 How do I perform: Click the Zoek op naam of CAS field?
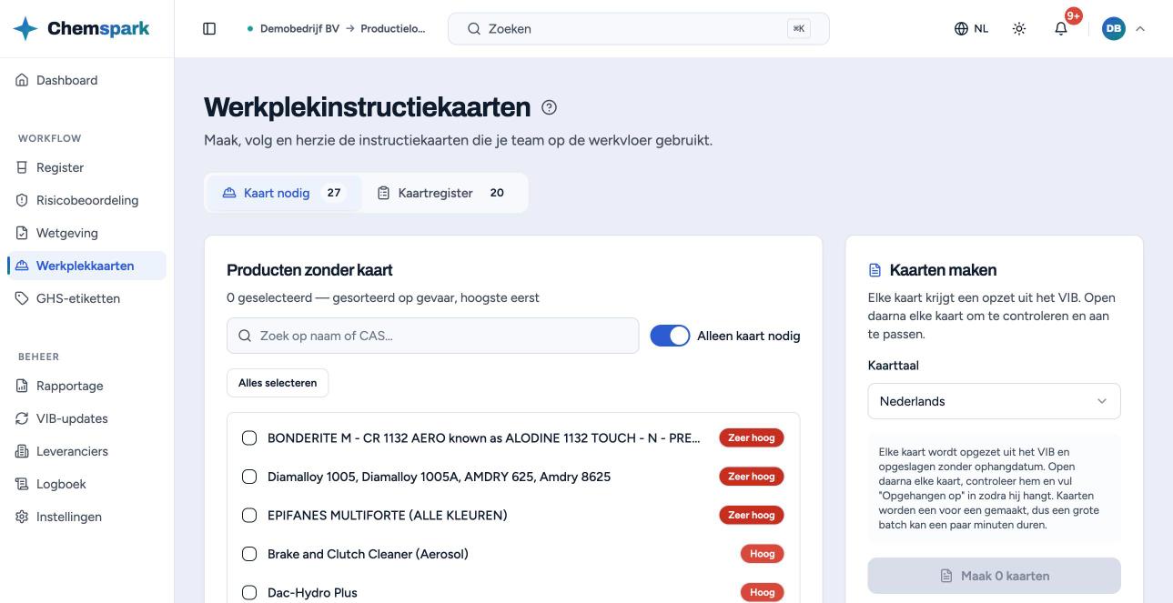432,336
